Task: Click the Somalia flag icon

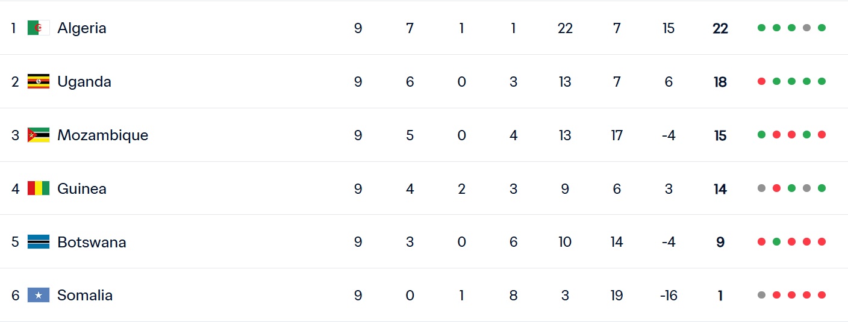Action: coord(39,296)
